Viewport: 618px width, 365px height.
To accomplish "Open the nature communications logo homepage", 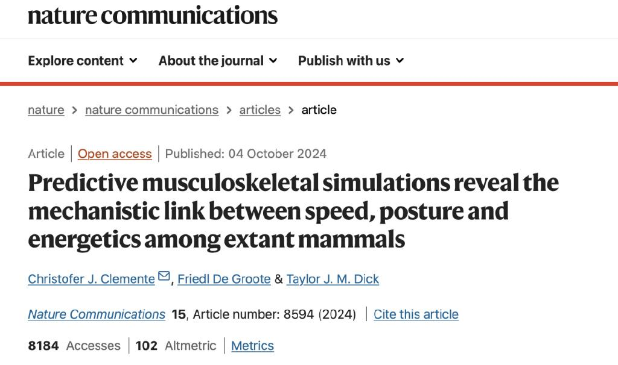I will pos(153,16).
